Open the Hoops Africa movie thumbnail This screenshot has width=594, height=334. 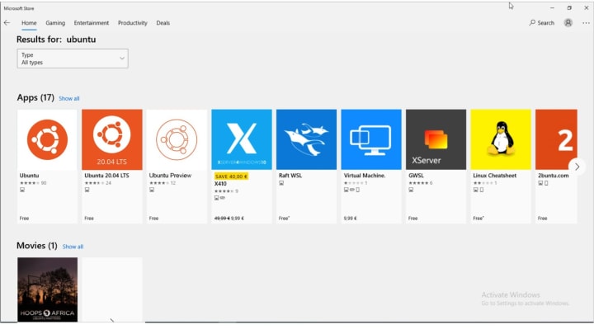pyautogui.click(x=47, y=289)
